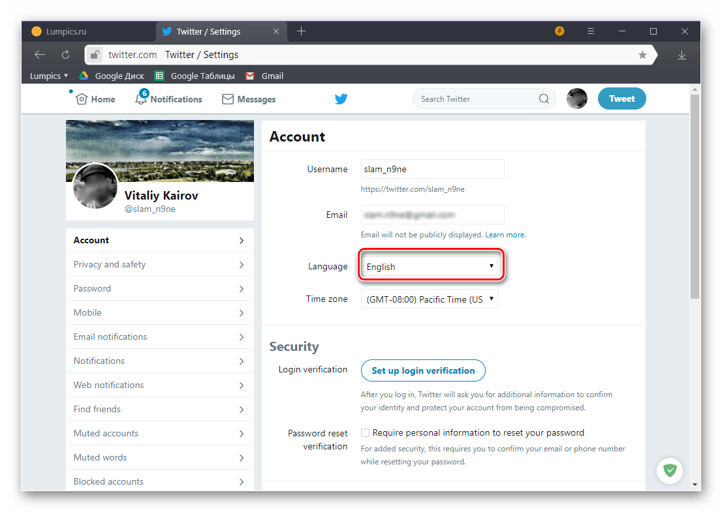Click the Twitter bird logo icon
This screenshot has height=512, width=722.
coord(341,99)
